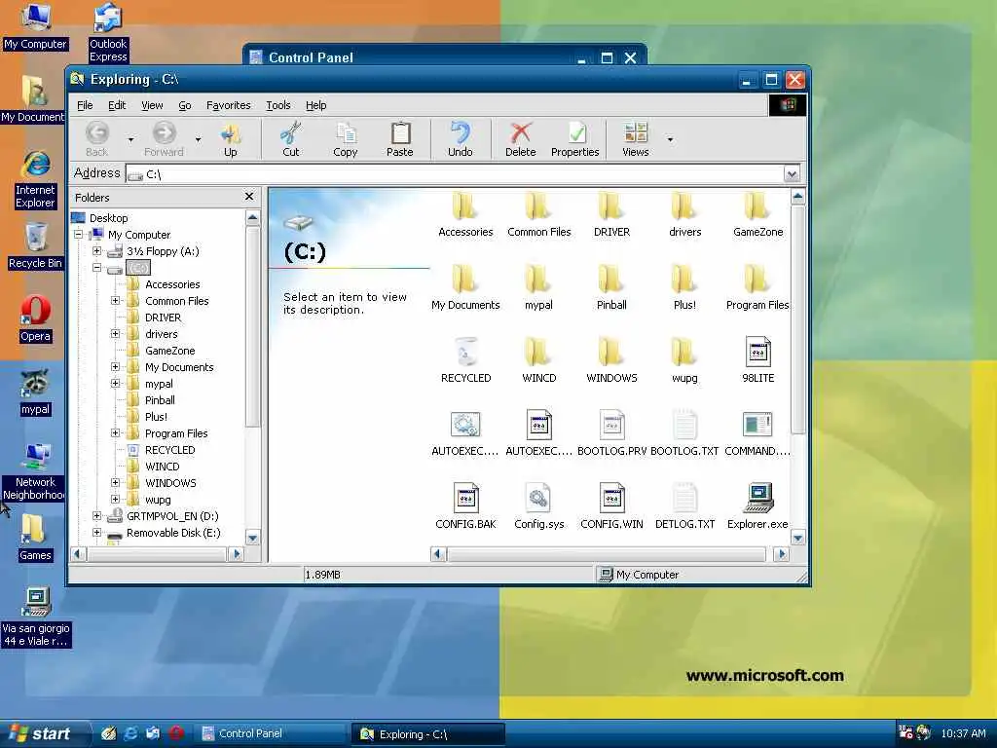This screenshot has height=748, width=997.
Task: Open the Help menu
Action: 316,105
